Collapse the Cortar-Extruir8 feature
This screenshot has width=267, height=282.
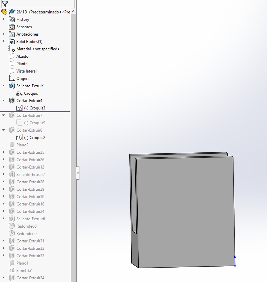[x=3, y=130]
